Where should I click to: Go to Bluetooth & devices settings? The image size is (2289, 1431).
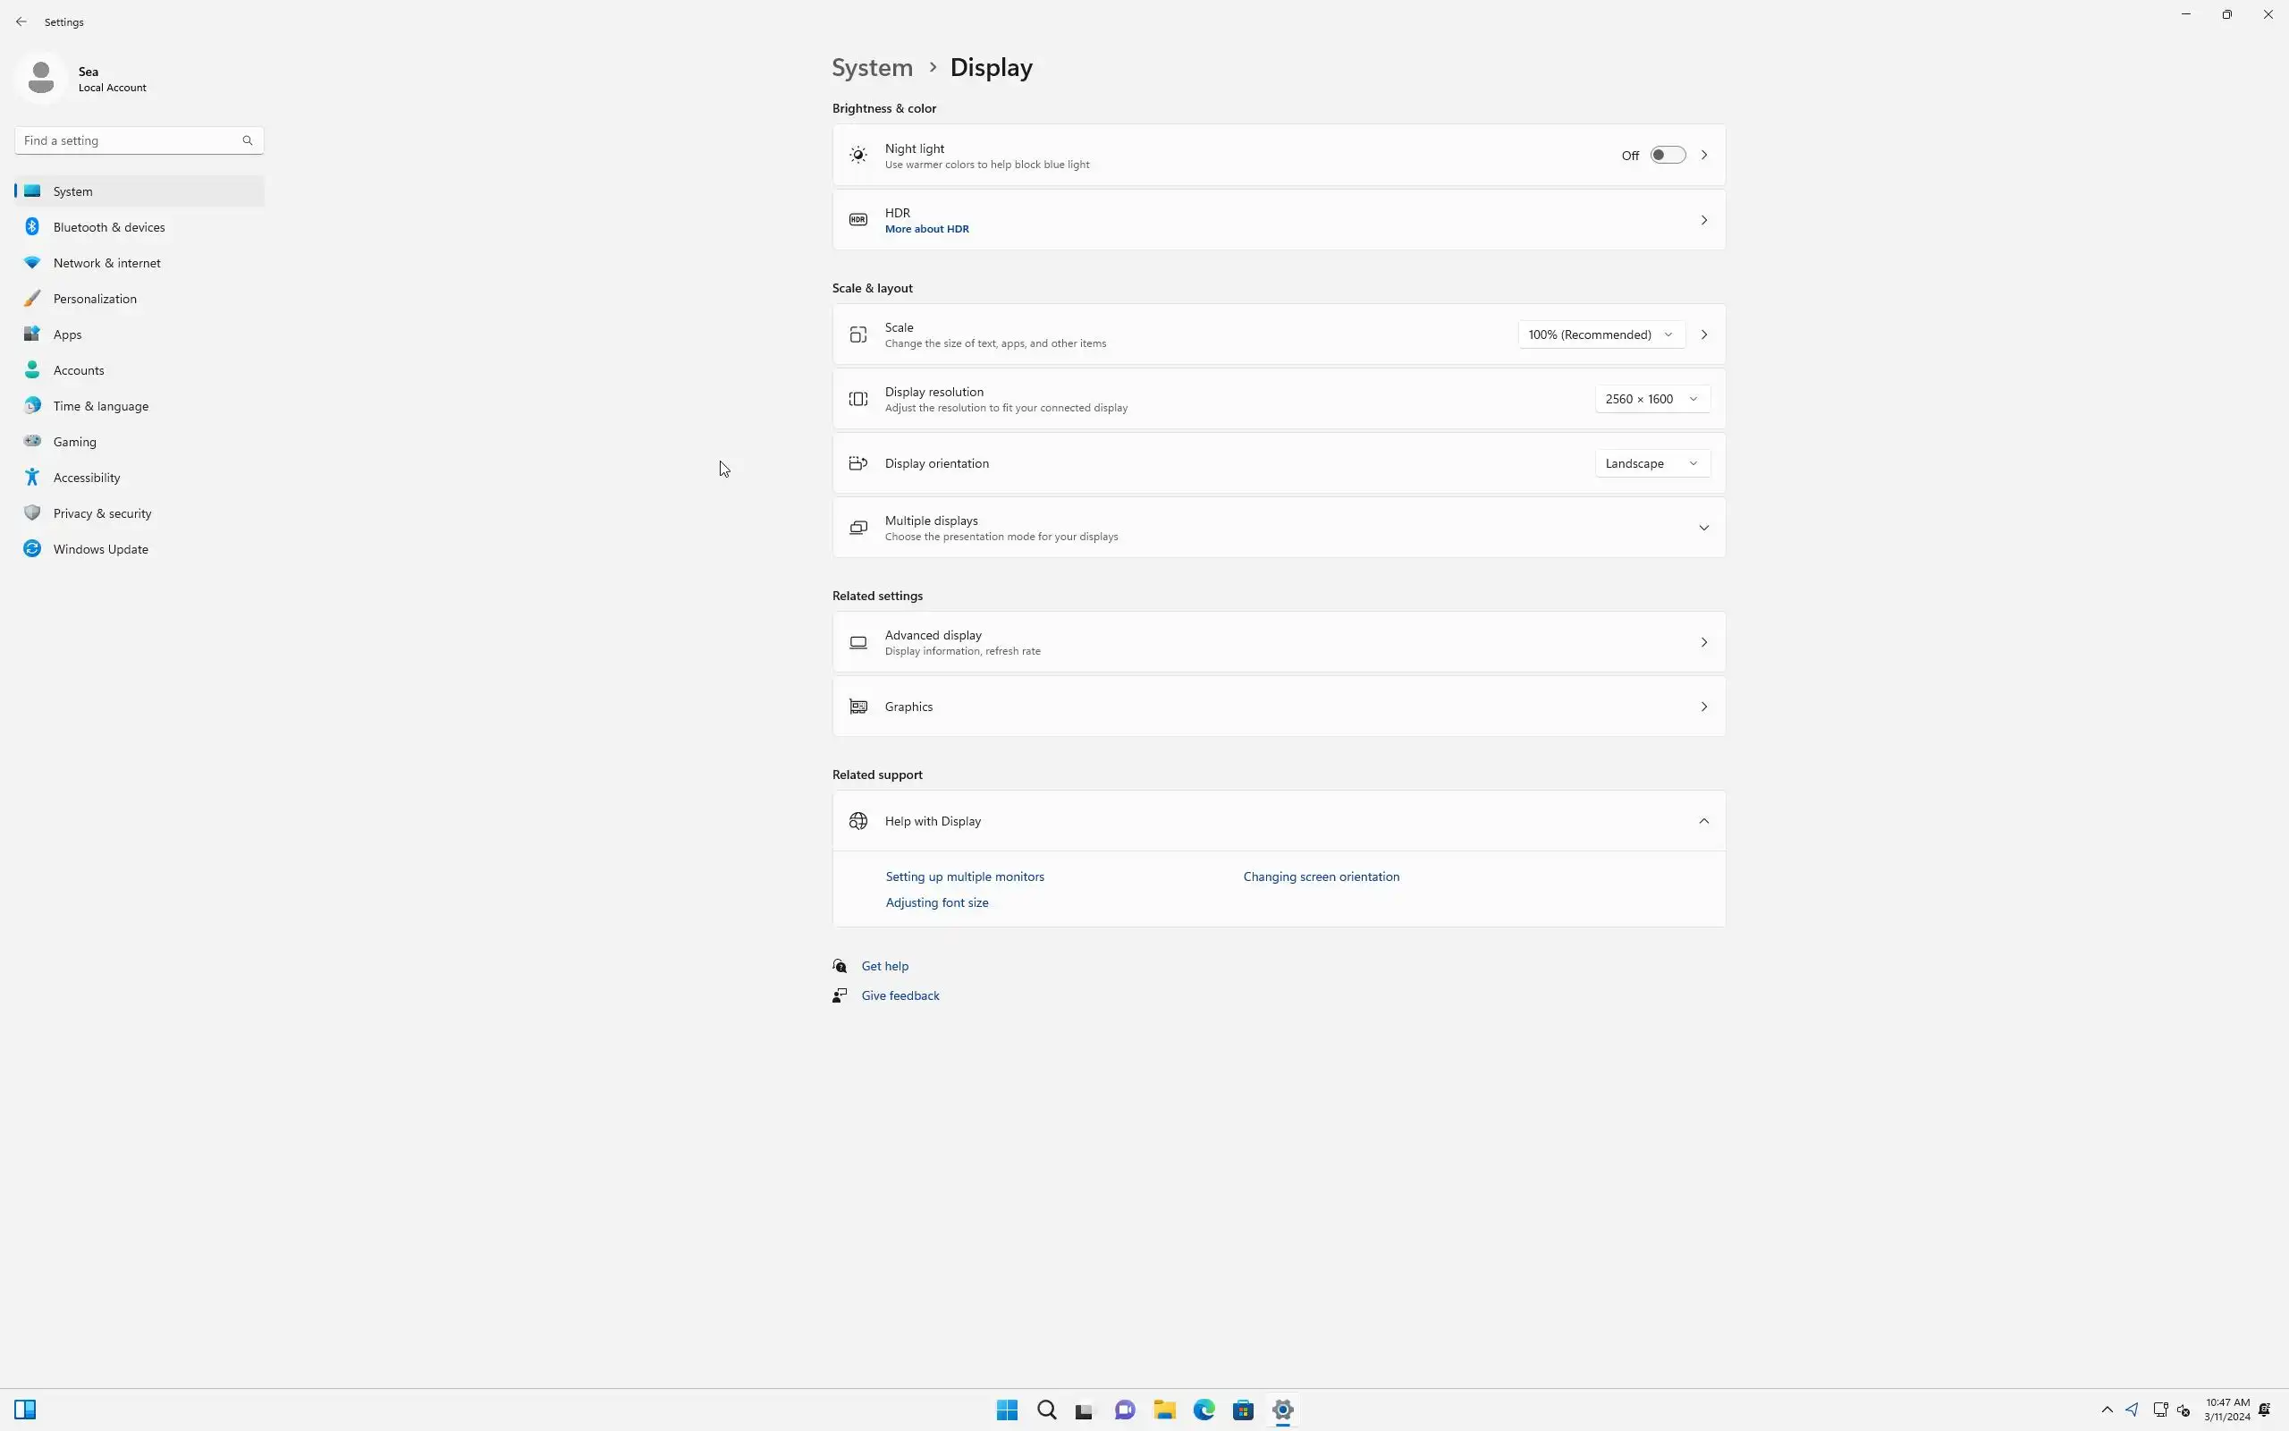click(x=109, y=227)
